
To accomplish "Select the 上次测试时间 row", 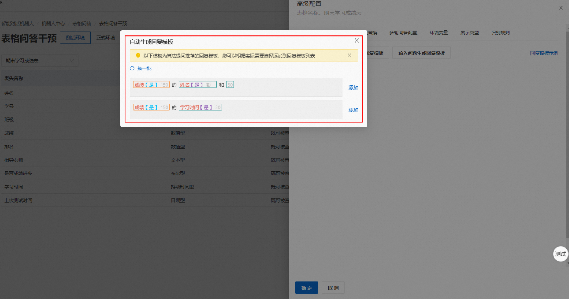I will pyautogui.click(x=145, y=200).
